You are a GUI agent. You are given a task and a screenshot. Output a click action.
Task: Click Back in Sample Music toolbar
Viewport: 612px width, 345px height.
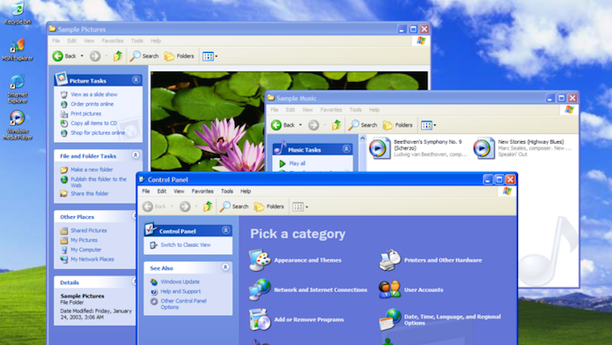[283, 125]
